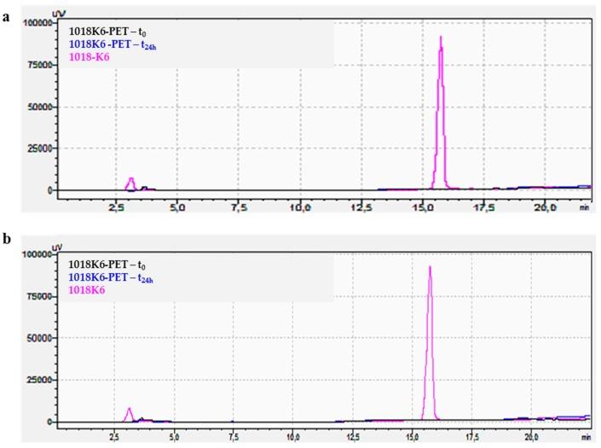Screen dimensions: 601x448
Task: Click the 10,0 x-axis tick label in panel b
Action: 292,437
